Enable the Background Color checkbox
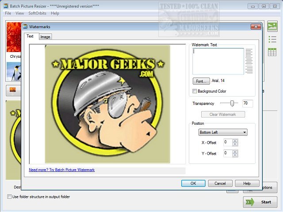Screen dimensions: 283x212 coord(195,91)
